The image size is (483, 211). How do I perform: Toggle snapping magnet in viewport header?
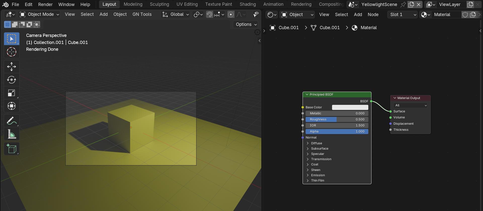[209, 15]
